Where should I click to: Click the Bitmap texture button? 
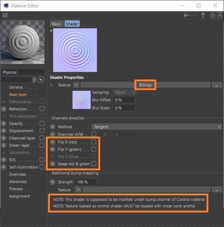pos(145,85)
